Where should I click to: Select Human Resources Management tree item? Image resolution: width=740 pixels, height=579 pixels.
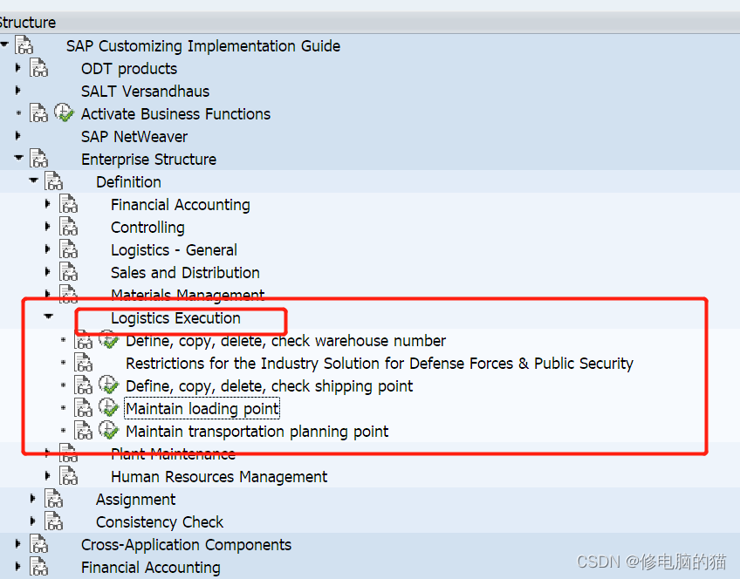tap(219, 477)
